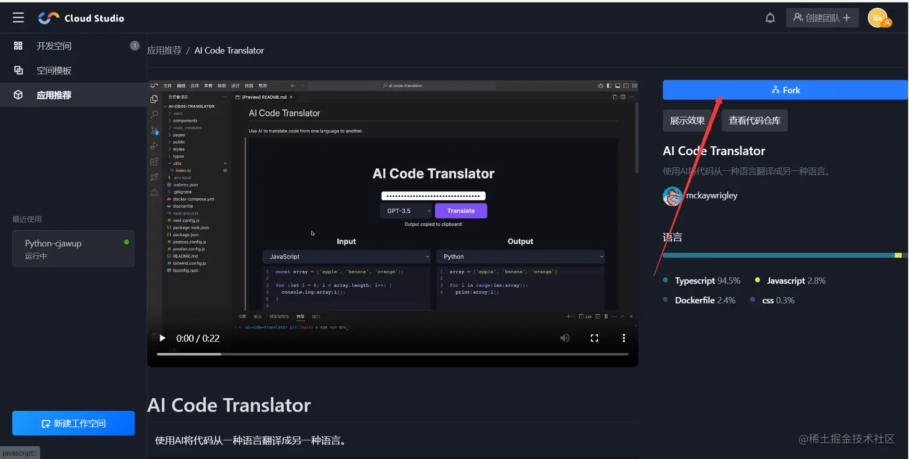909x459 pixels.
Task: Click the video time 0:00 / 0:22
Action: pyautogui.click(x=198, y=338)
